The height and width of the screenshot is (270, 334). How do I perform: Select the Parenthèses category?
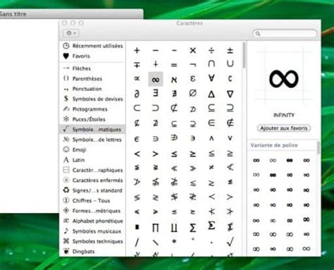93,78
